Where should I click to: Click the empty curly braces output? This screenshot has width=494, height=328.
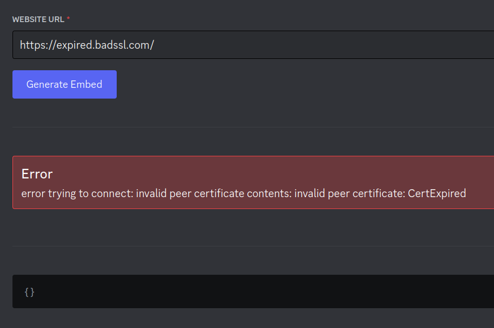pos(29,292)
